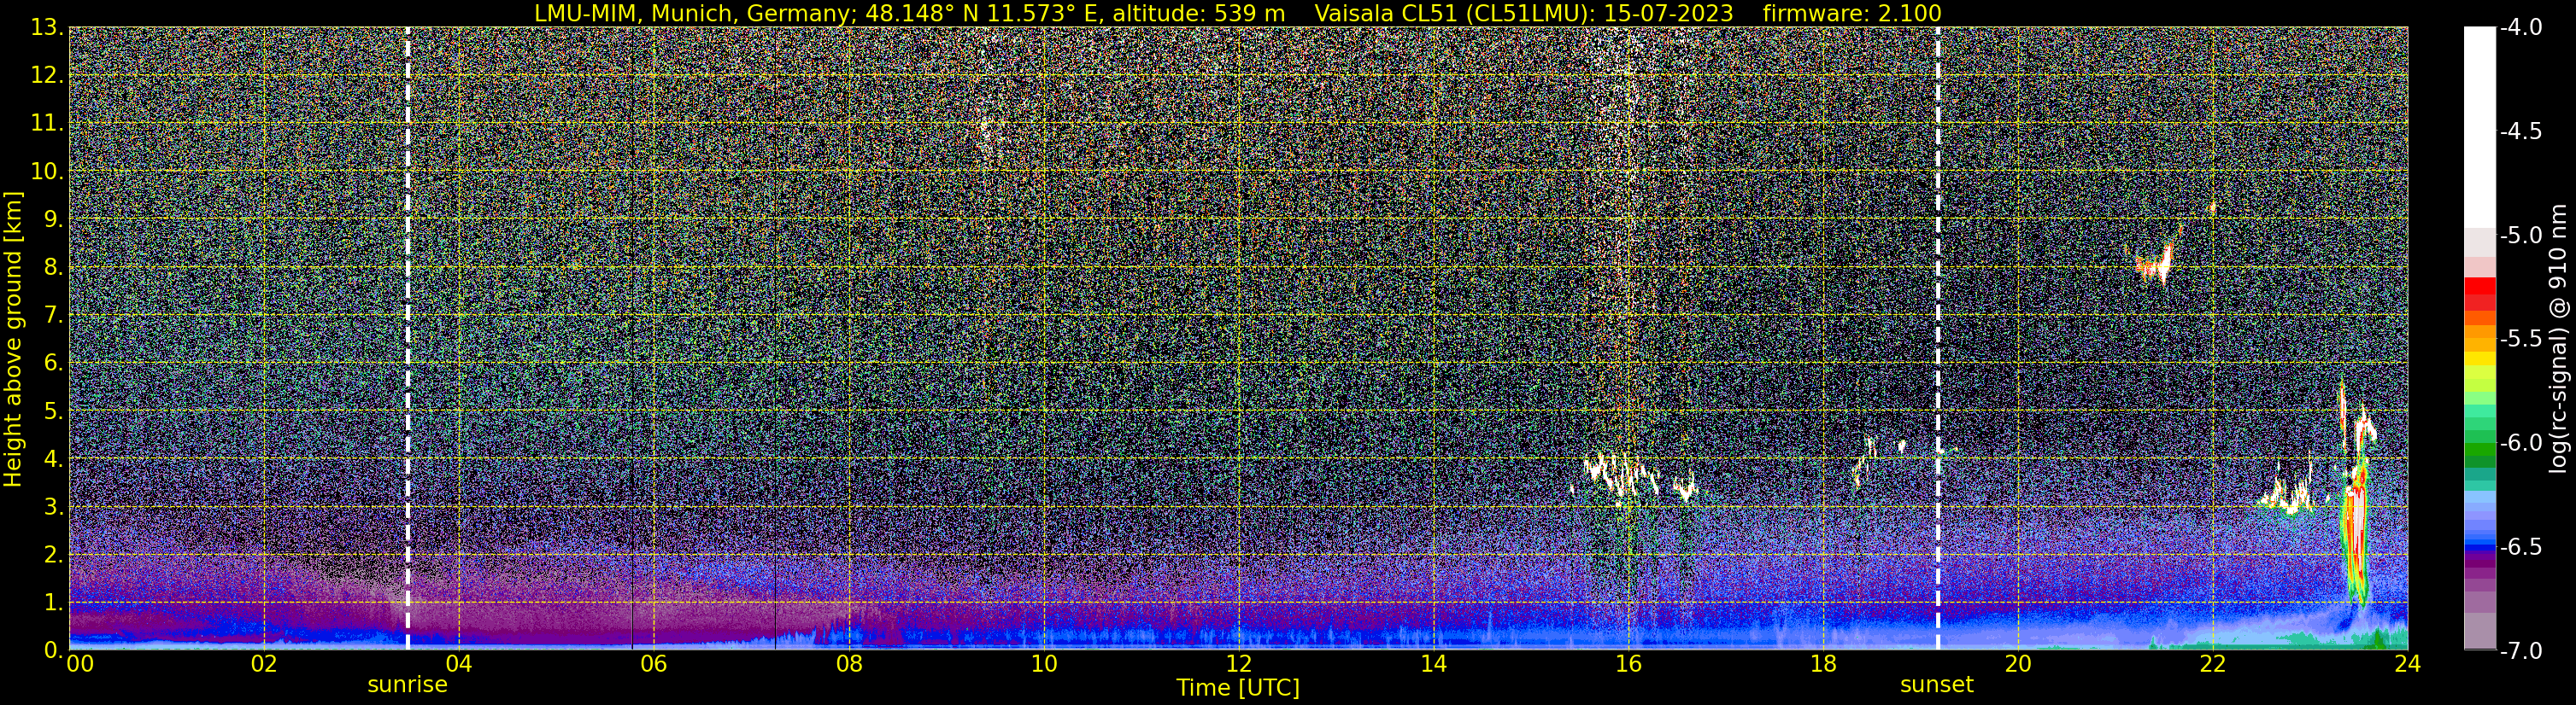
Task: Click the "-6.0" colorbar tick label
Action: pyautogui.click(x=2520, y=442)
